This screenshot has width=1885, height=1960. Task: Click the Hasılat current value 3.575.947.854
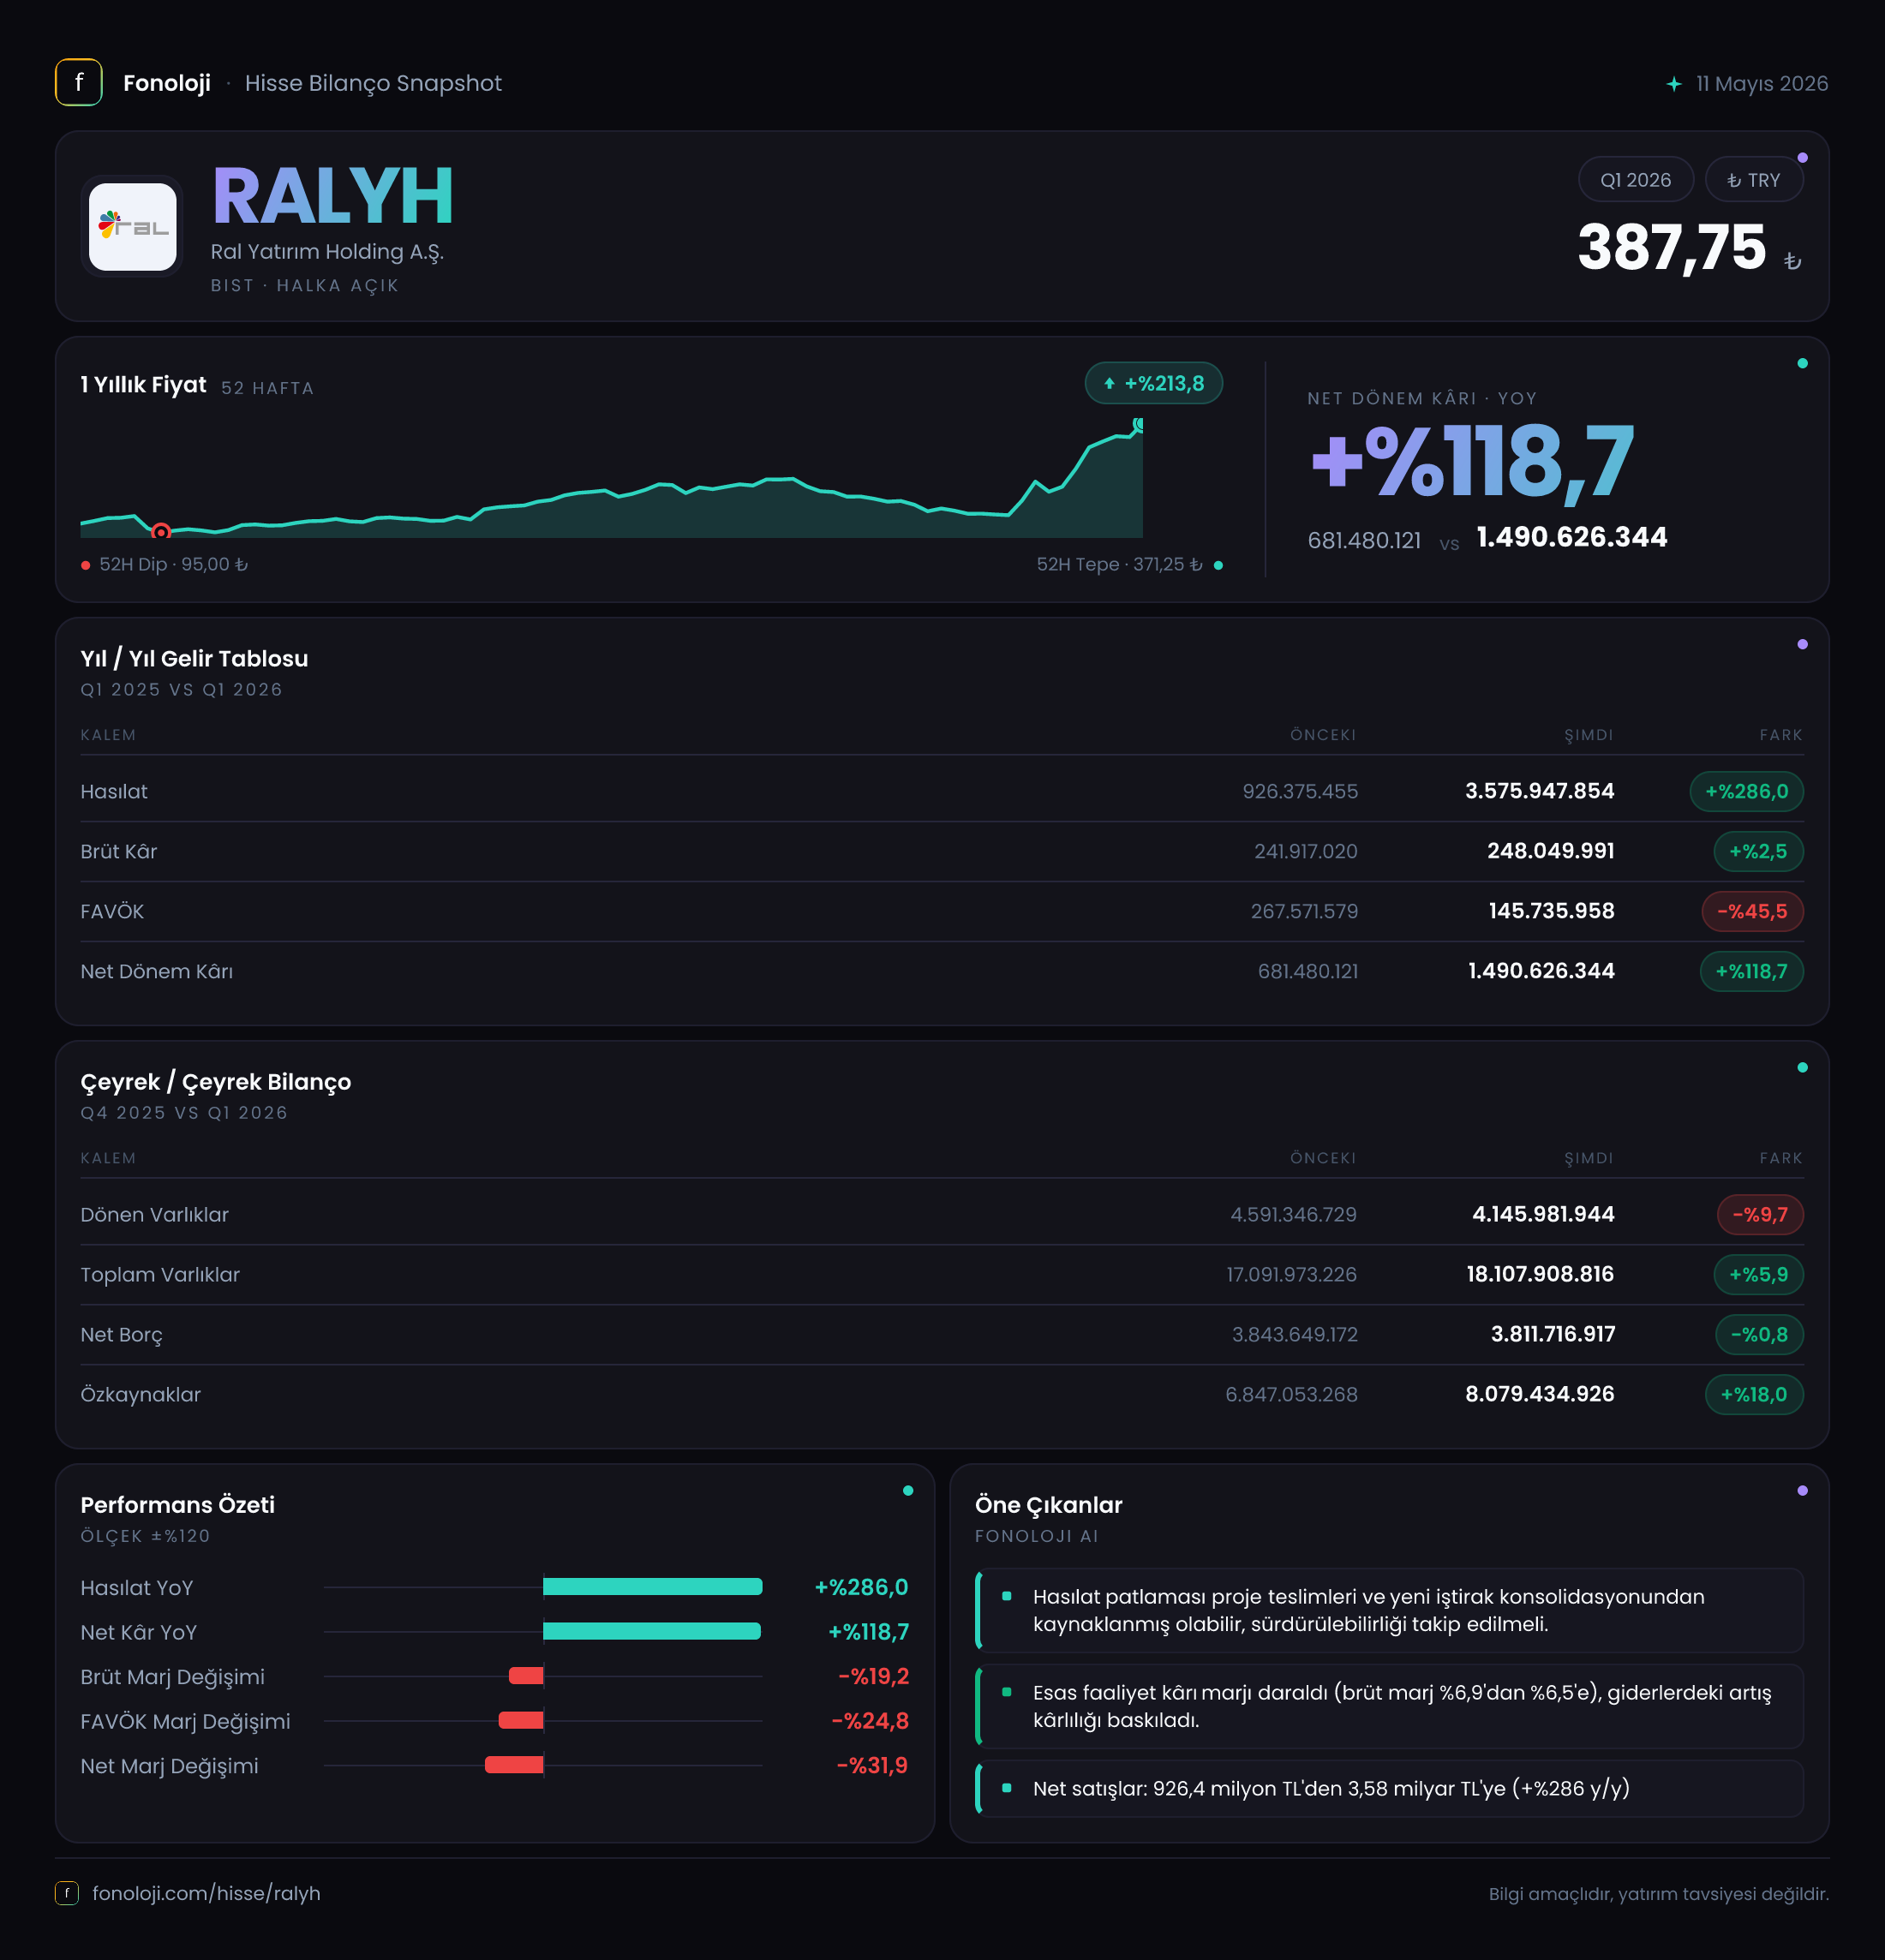pos(1539,791)
